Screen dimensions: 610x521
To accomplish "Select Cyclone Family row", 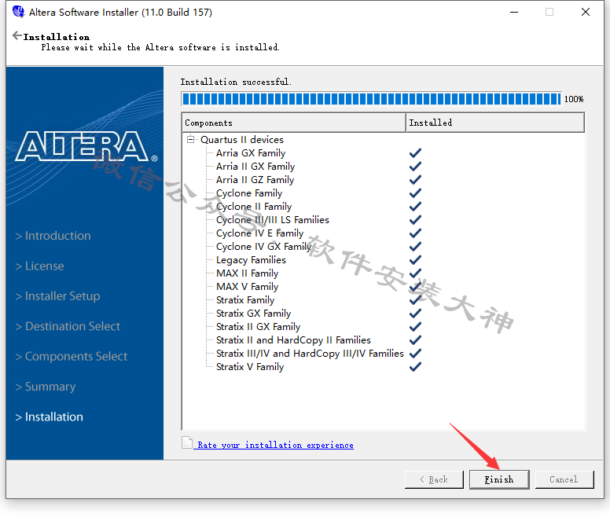I will click(249, 193).
